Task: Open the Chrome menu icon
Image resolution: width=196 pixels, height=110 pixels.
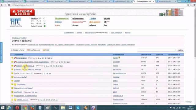Action: (194, 5)
